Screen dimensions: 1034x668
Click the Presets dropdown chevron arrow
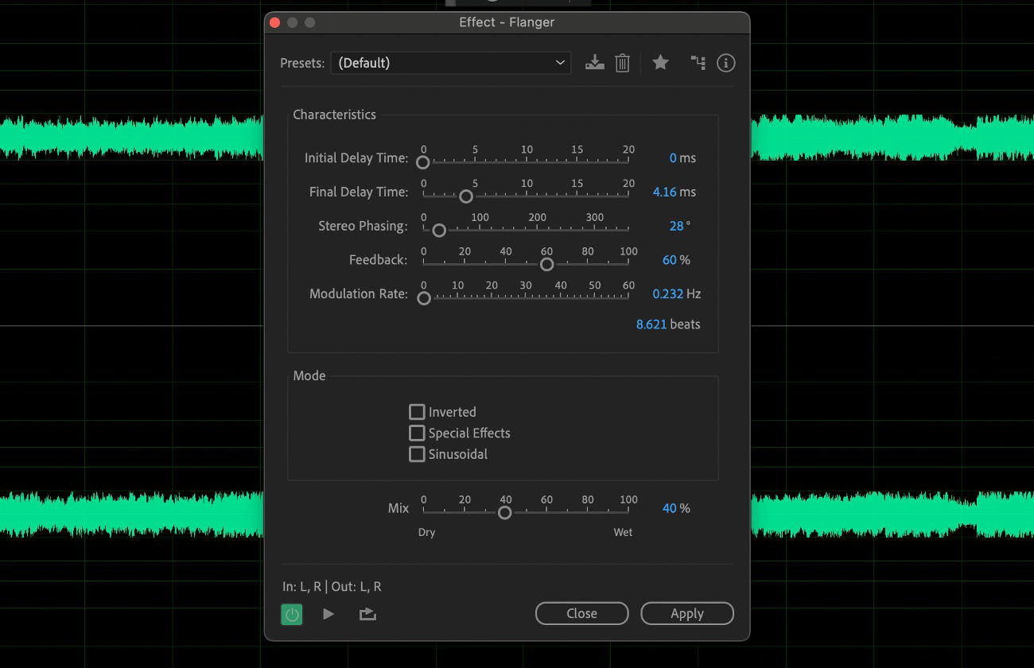click(561, 62)
